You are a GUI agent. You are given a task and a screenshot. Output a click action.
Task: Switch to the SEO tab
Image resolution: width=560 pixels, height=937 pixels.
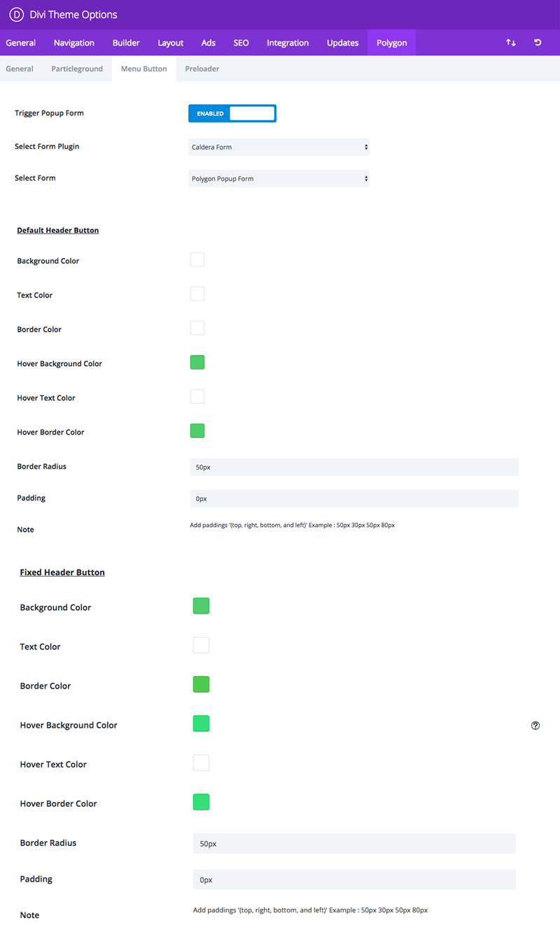(x=241, y=43)
